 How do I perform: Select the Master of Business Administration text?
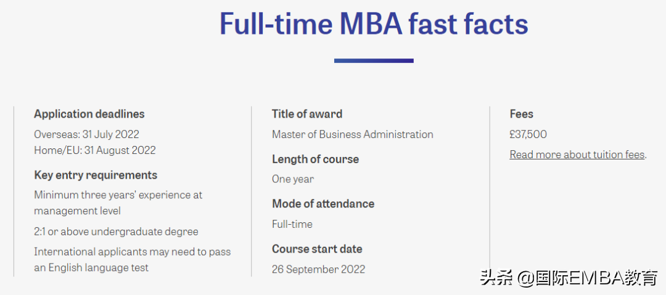point(352,134)
